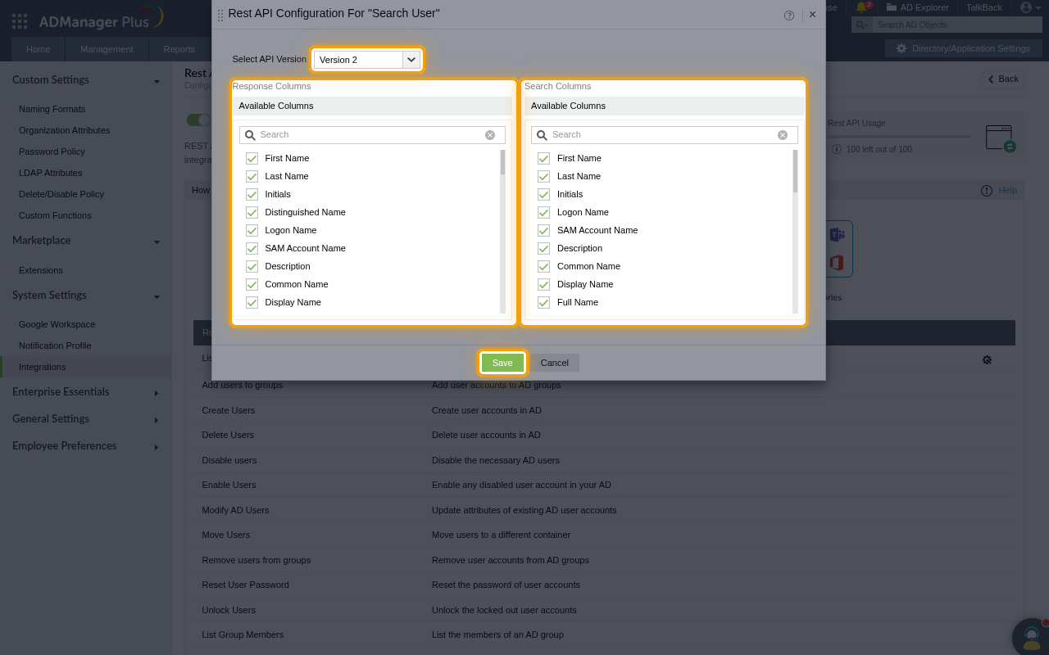The height and width of the screenshot is (655, 1049).
Task: Click the info icon beside 100 left out of 100
Action: (837, 149)
